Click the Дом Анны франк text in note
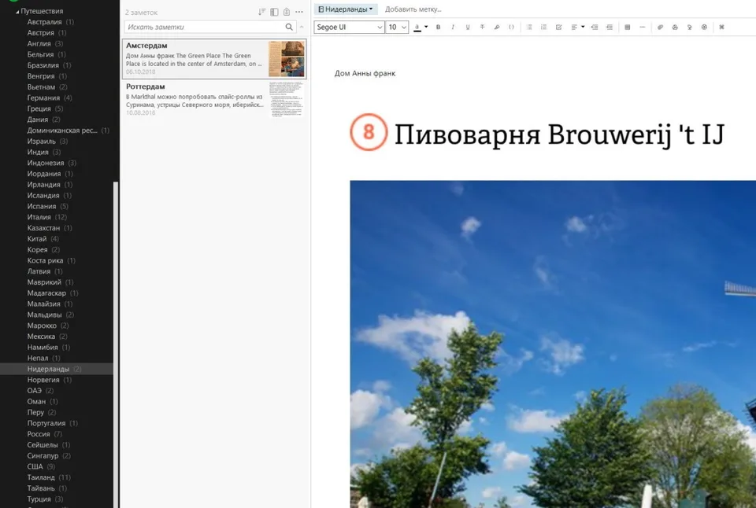 tap(365, 73)
